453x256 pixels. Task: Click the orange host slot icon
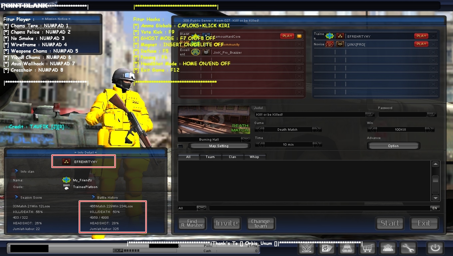point(299,36)
